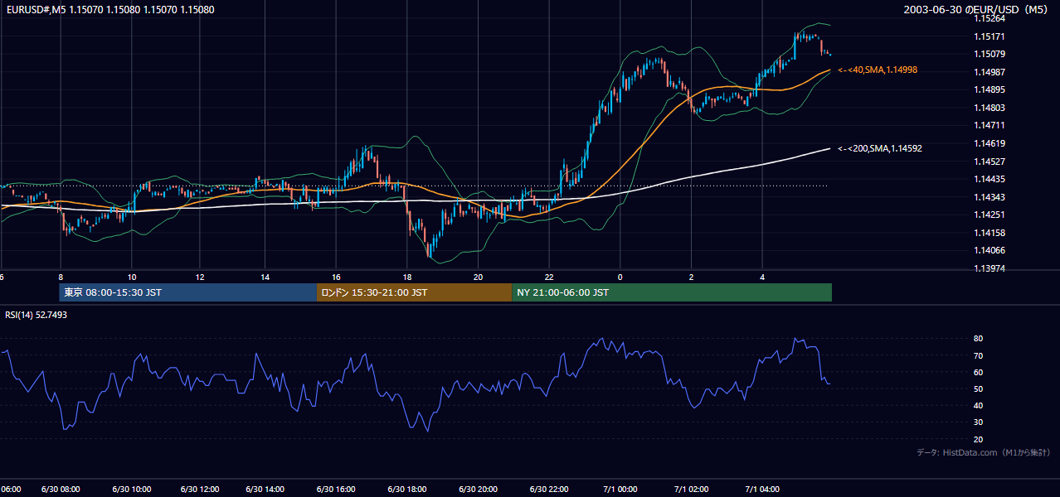Click the RSI scale value 70
This screenshot has width=1060, height=497.
tap(978, 355)
